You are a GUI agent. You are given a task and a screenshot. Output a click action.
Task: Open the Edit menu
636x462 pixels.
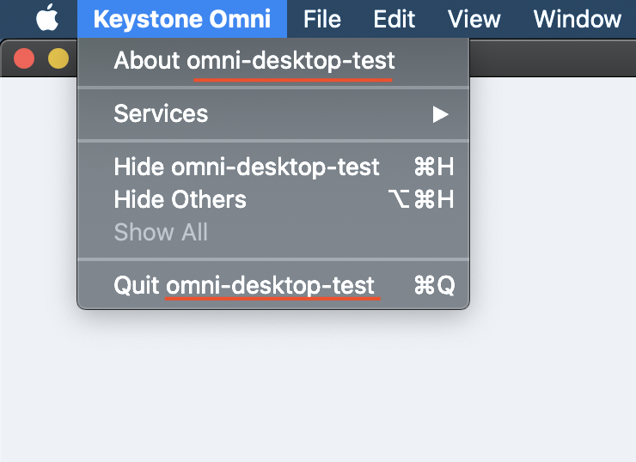pos(394,18)
